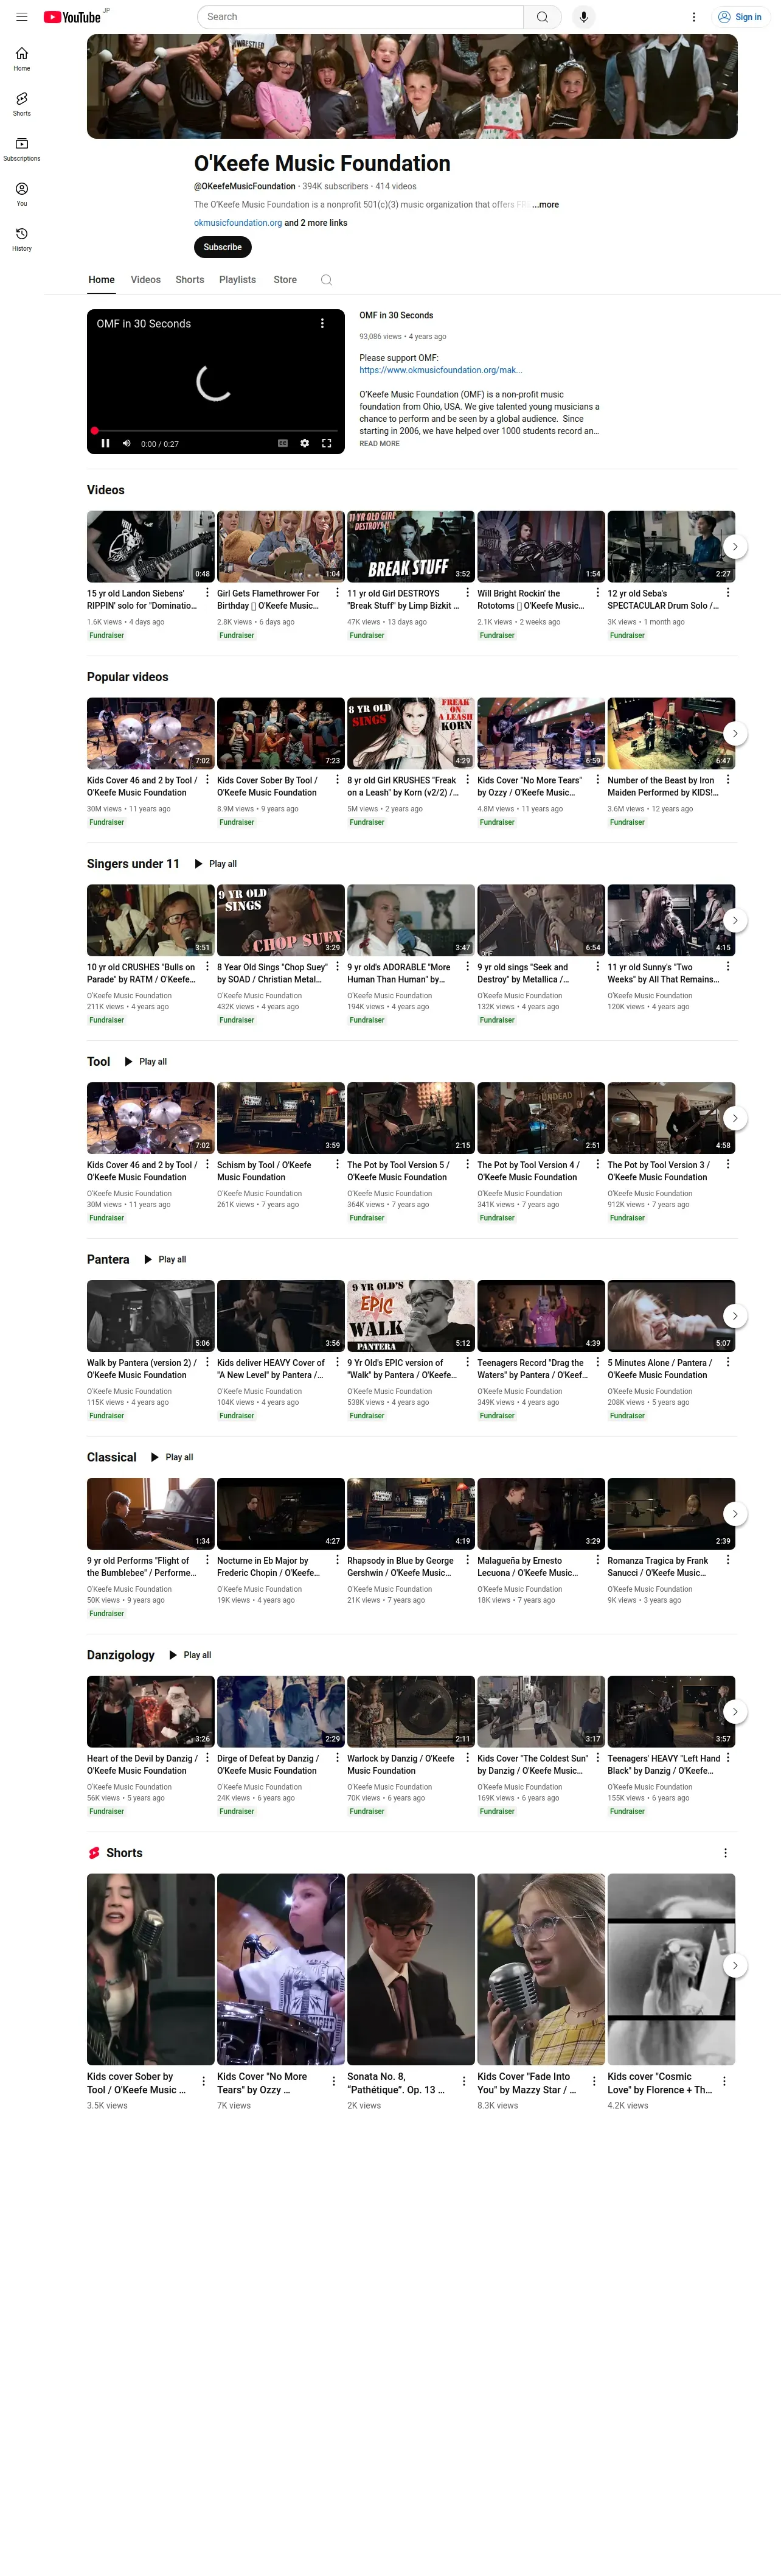The height and width of the screenshot is (2576, 781).
Task: Open History in sidebar
Action: [x=22, y=239]
